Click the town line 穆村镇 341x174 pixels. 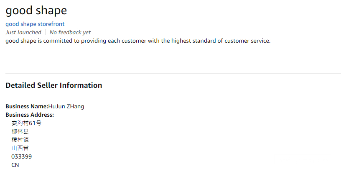(x=20, y=140)
